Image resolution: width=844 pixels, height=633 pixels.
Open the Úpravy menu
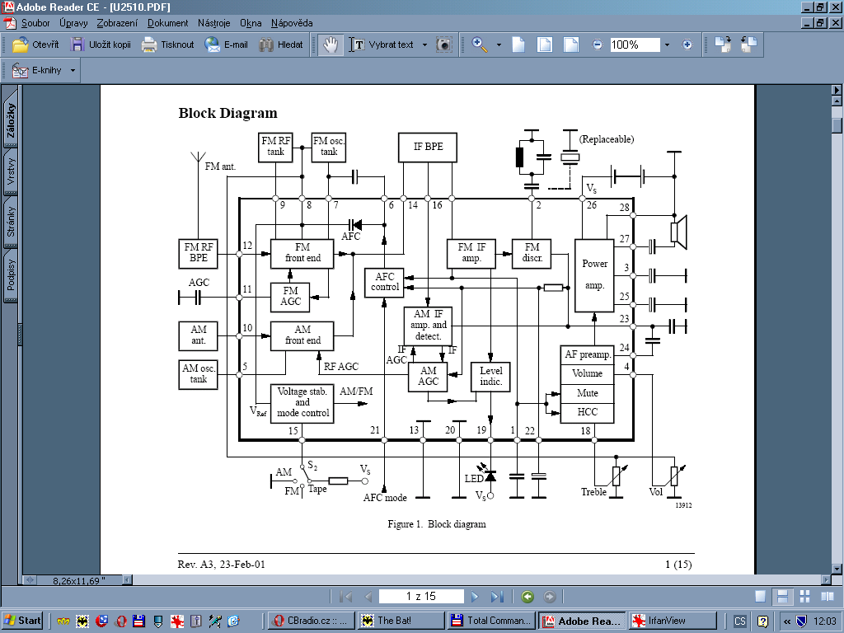(x=73, y=23)
